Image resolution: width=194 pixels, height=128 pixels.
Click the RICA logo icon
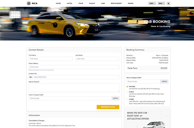(x=29, y=3)
